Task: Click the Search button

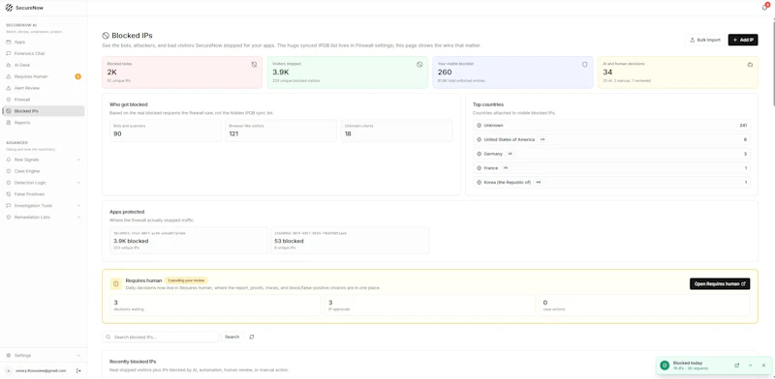Action: (x=232, y=337)
